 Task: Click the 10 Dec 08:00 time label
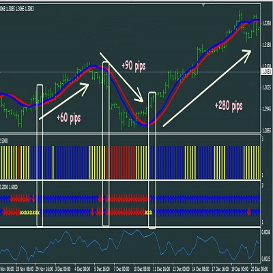point(143,269)
